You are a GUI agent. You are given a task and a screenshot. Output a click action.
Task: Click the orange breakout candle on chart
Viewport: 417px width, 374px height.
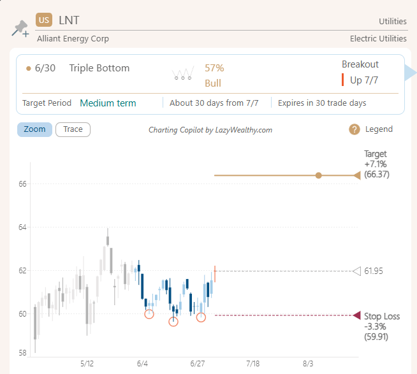[215, 273]
